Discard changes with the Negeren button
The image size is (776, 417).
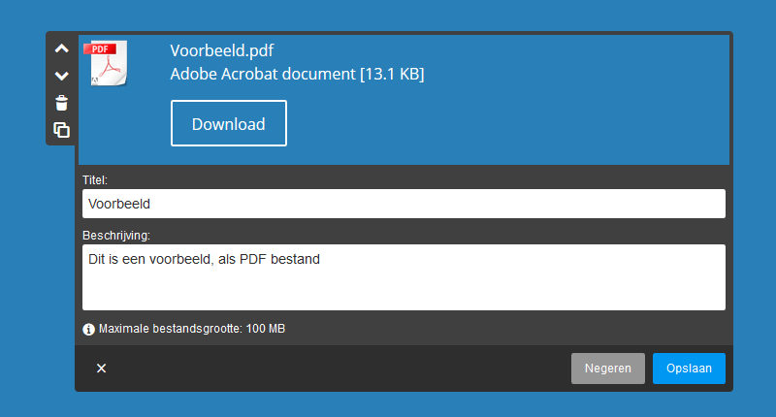[x=608, y=369]
